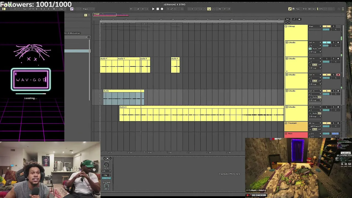Solo the 5 Audio track

click(x=333, y=91)
